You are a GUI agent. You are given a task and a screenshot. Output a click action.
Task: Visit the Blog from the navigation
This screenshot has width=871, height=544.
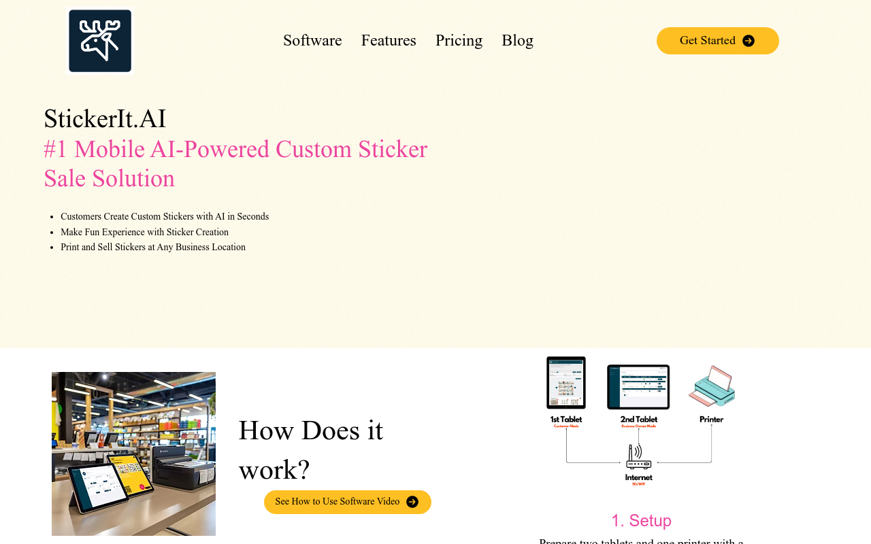tap(517, 41)
